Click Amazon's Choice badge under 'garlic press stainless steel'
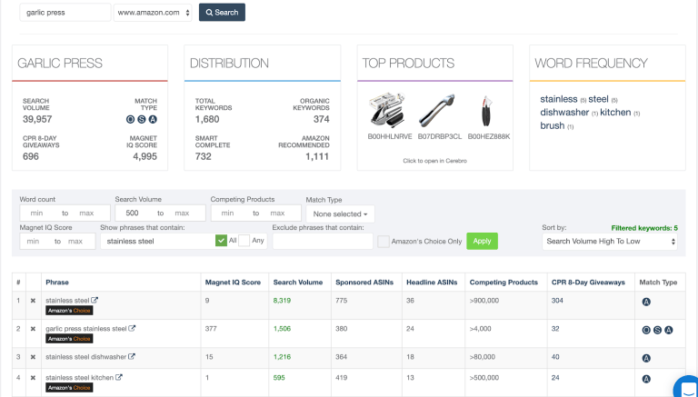Viewport: 698px width, 397px height. tap(69, 339)
